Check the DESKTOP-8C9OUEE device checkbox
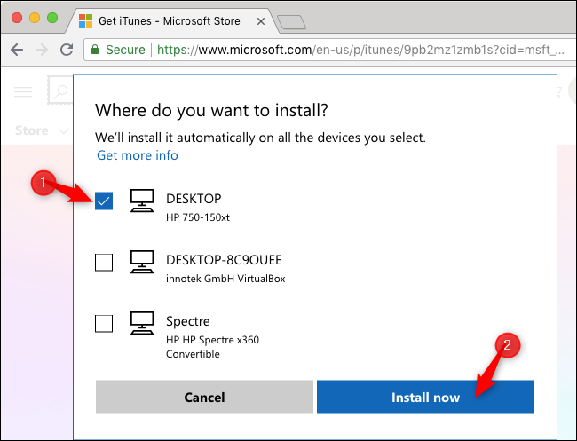This screenshot has height=441, width=577. [x=104, y=263]
